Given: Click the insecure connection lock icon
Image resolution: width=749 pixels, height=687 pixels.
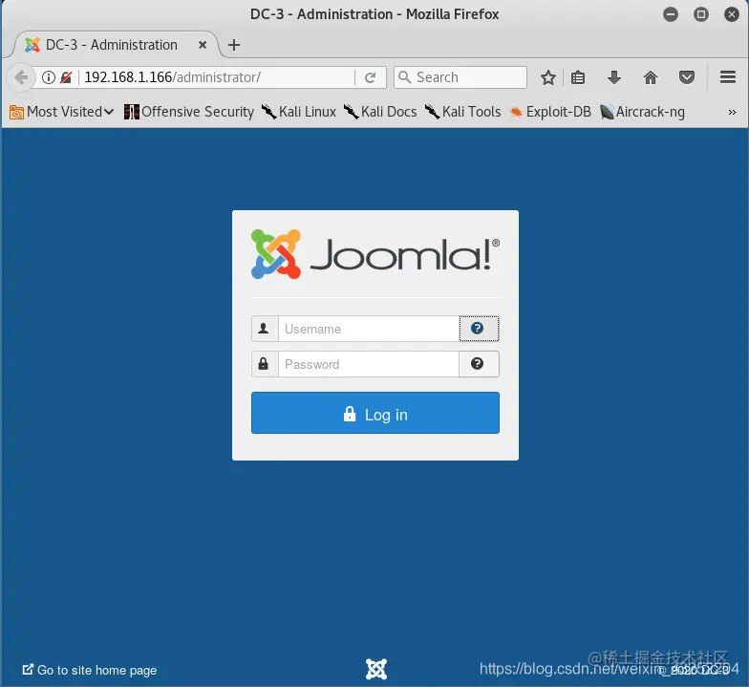Looking at the screenshot, I should [x=66, y=77].
